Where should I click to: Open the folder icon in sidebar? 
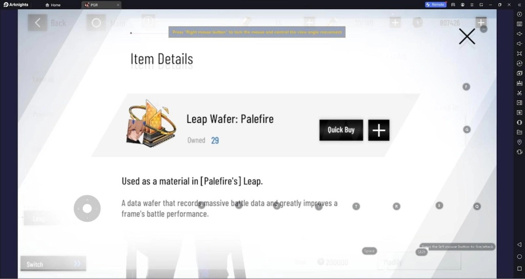519,132
